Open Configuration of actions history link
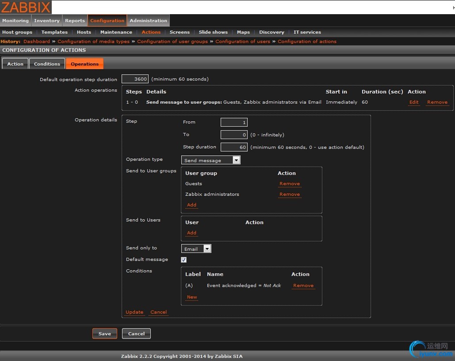Image resolution: width=455 pixels, height=361 pixels. tap(307, 41)
